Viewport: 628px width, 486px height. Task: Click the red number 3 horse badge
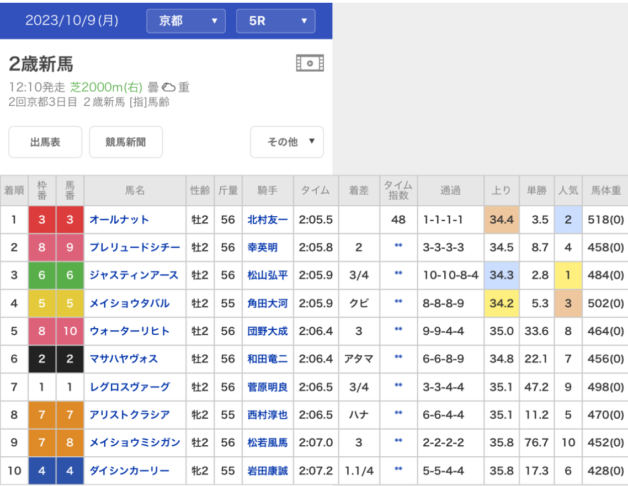(x=70, y=220)
